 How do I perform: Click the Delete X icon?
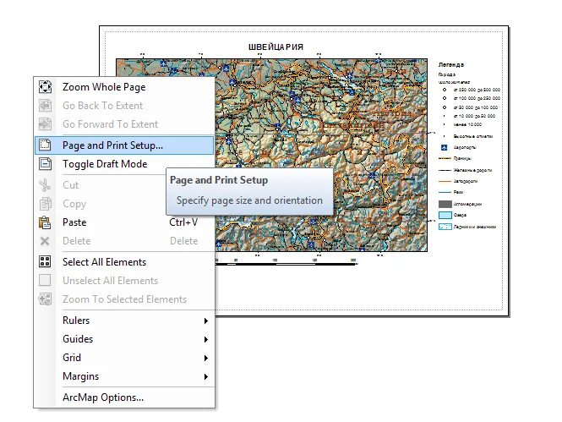click(45, 241)
